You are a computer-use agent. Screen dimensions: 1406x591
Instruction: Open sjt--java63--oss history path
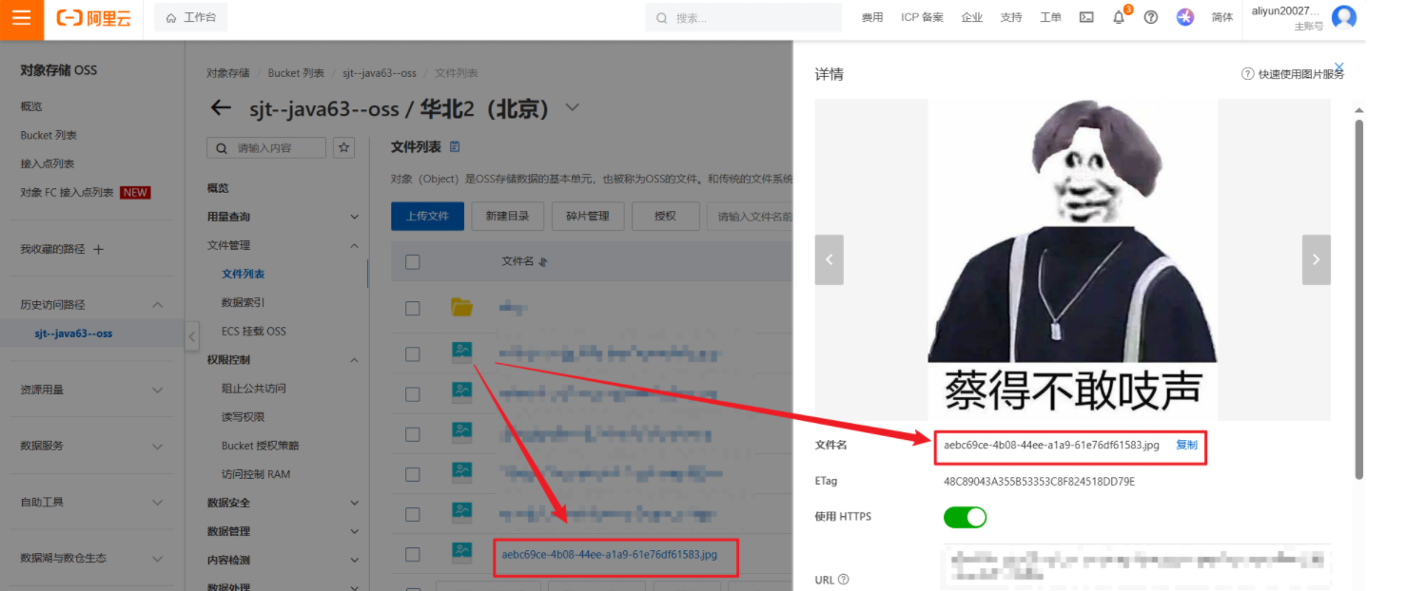(x=73, y=334)
